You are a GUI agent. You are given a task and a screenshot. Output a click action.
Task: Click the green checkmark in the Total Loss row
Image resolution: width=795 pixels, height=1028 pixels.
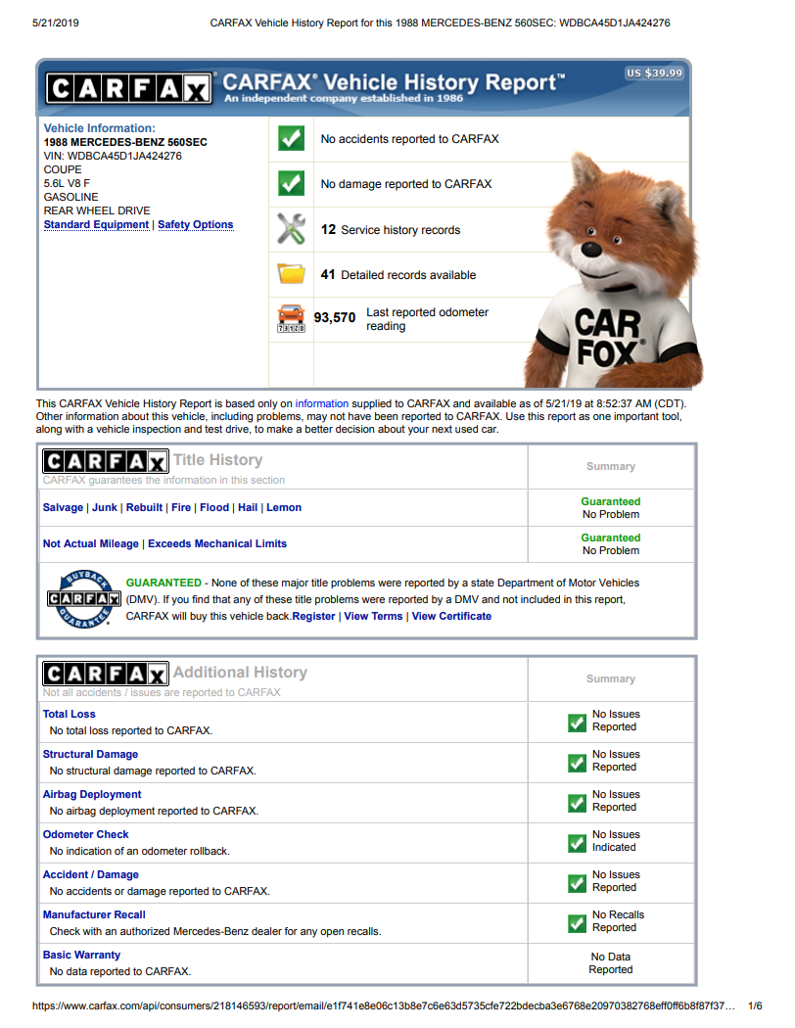577,723
